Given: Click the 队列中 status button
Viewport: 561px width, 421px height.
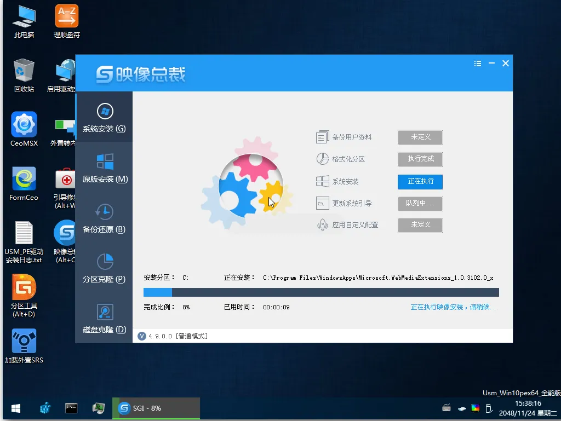Looking at the screenshot, I should click(420, 204).
